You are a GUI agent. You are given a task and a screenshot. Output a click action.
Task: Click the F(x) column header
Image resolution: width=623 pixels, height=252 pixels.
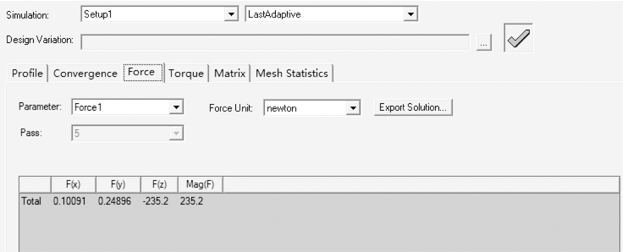point(73,185)
